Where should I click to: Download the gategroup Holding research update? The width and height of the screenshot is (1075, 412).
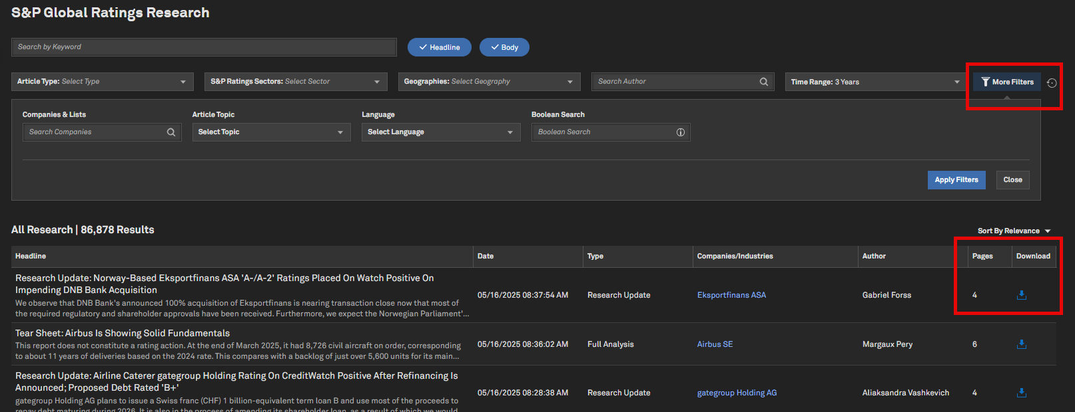1021,393
